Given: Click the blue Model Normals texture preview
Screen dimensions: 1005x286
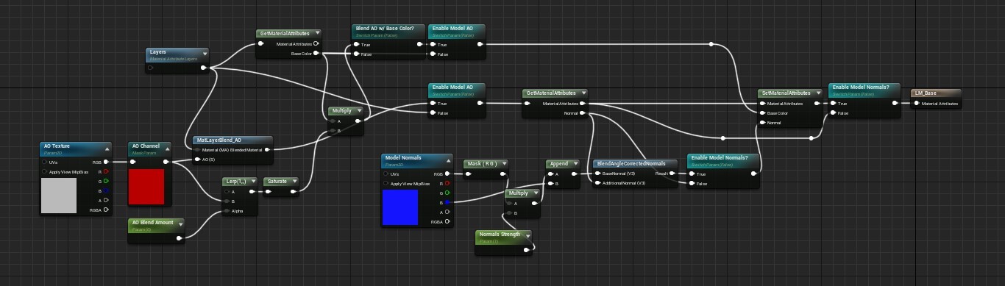Looking at the screenshot, I should point(400,207).
